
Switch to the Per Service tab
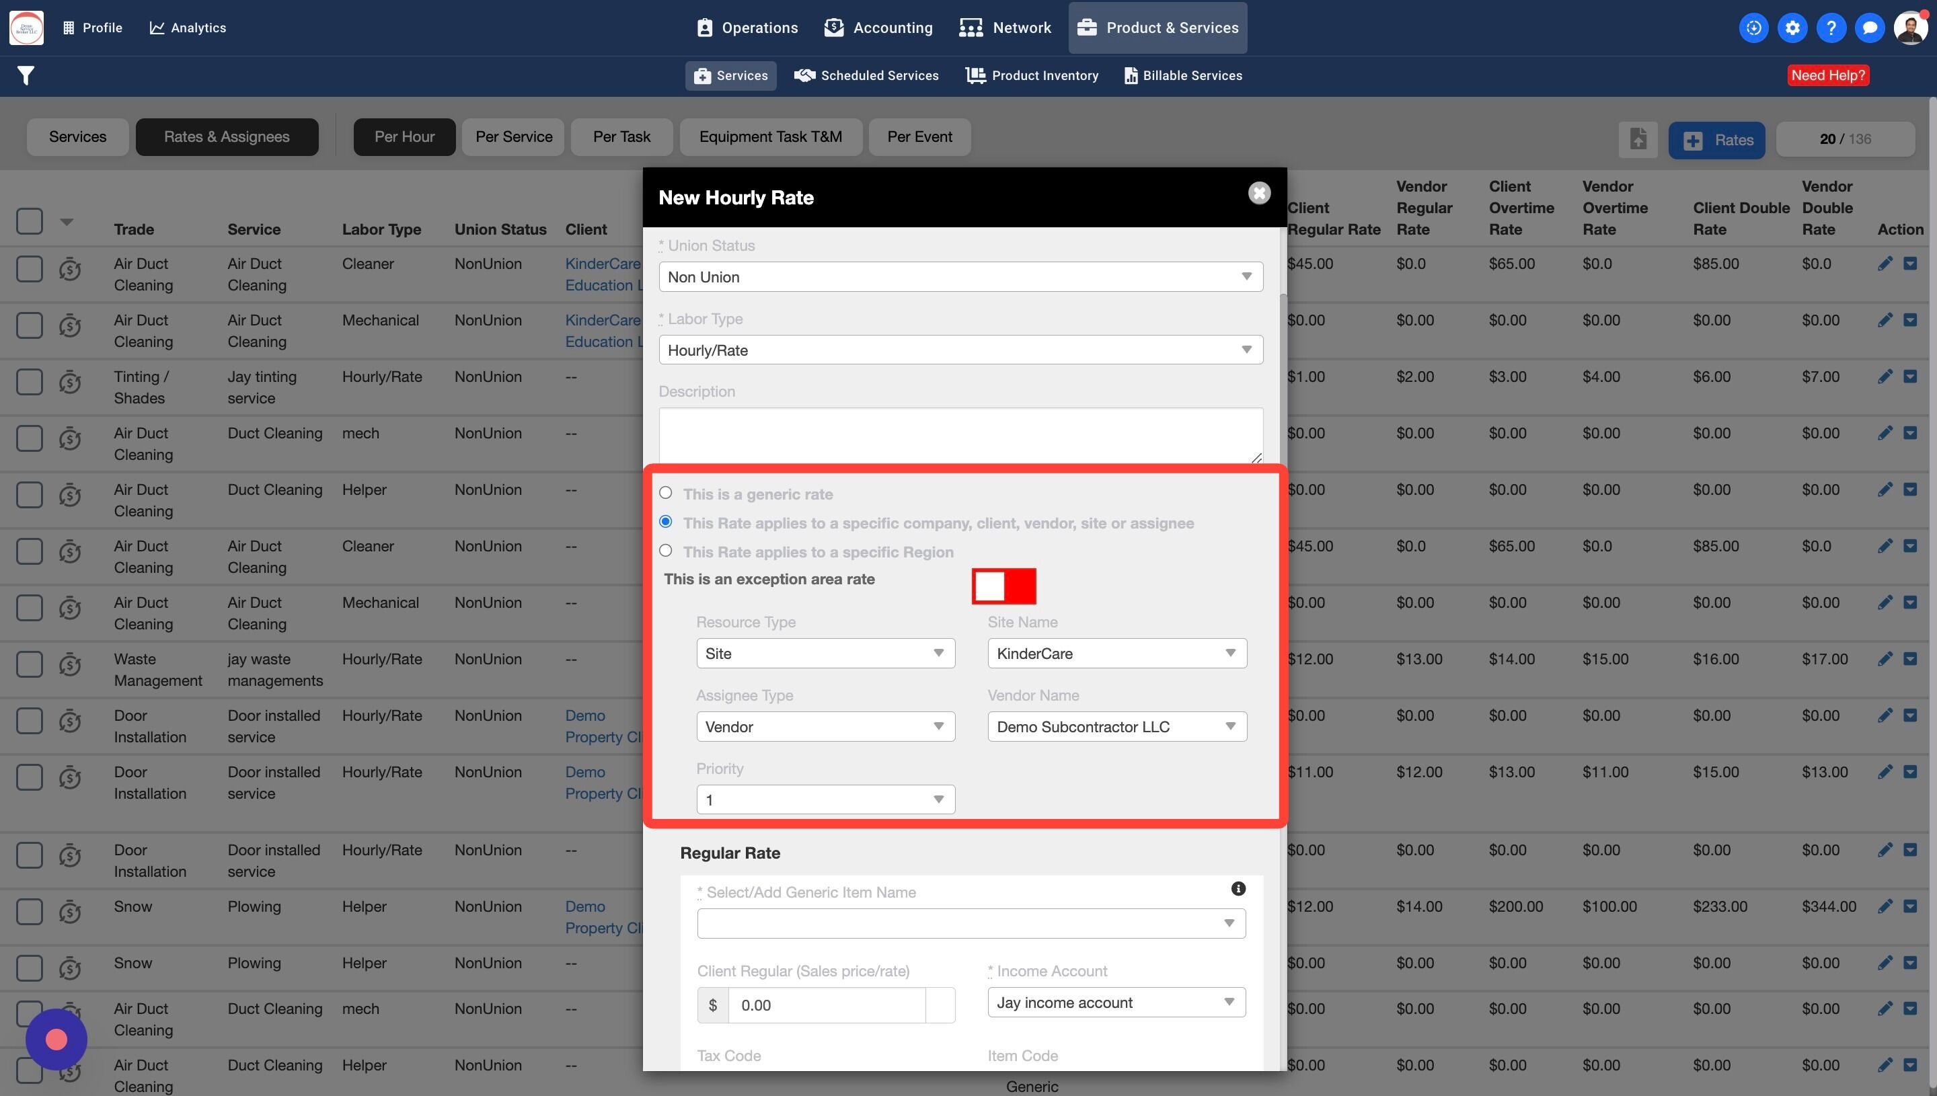click(x=513, y=137)
